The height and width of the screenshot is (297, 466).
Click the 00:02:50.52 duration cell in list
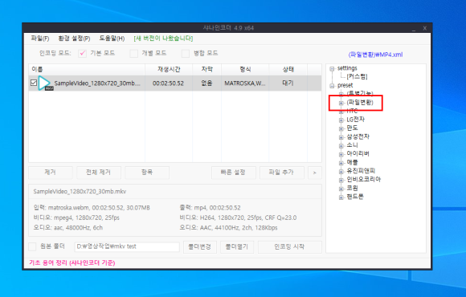click(x=168, y=83)
